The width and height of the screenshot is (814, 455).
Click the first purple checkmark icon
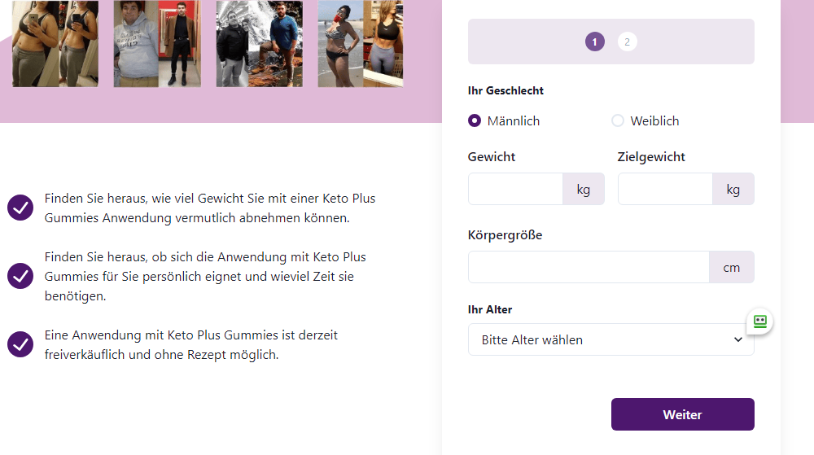pyautogui.click(x=20, y=208)
